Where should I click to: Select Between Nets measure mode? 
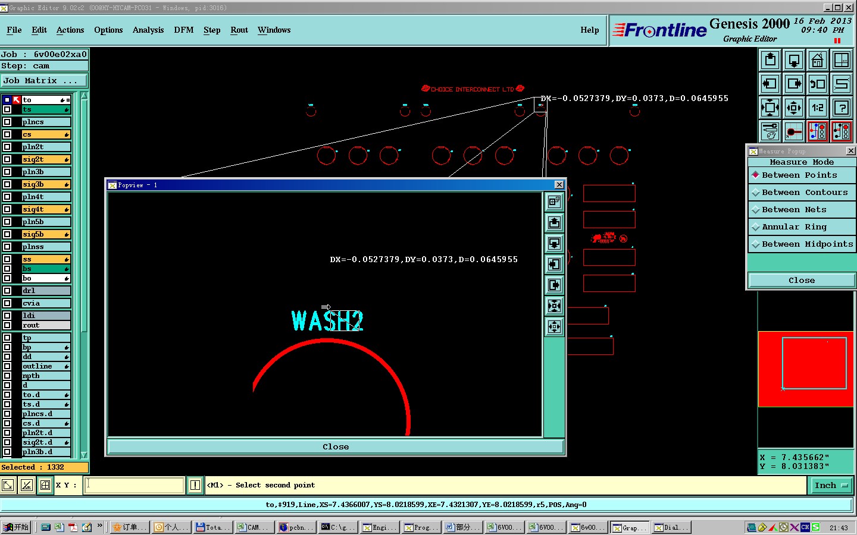[802, 210]
